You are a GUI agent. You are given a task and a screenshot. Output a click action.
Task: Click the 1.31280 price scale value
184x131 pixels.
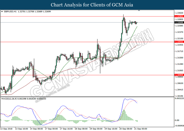pyautogui.click(x=179, y=64)
